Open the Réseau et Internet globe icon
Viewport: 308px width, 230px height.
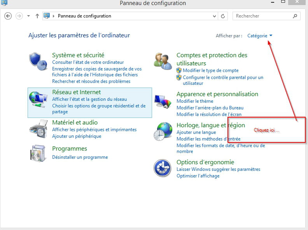tap(38, 100)
